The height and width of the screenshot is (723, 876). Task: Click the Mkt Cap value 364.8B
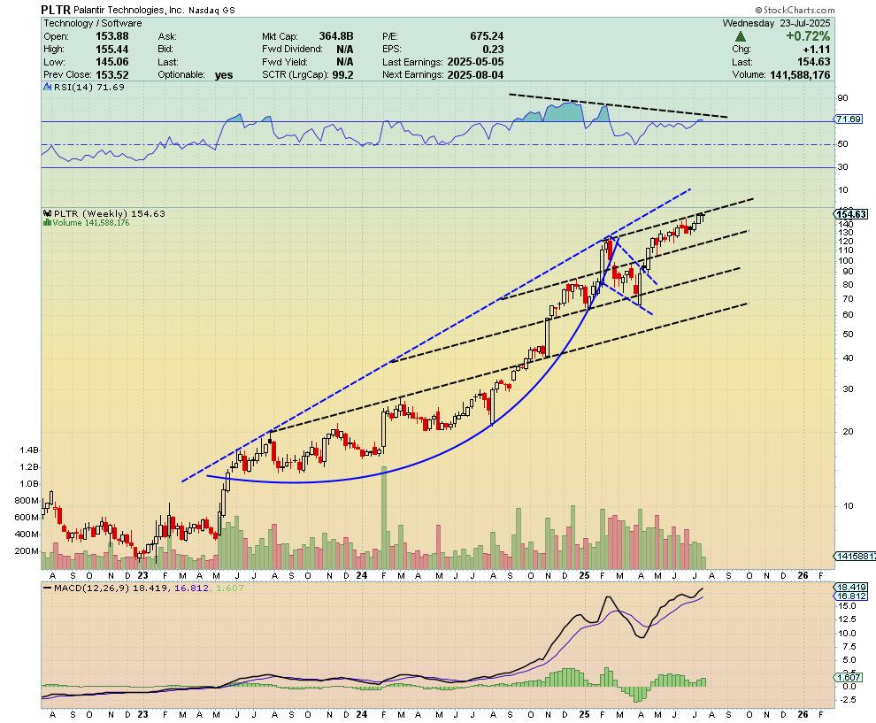[336, 36]
